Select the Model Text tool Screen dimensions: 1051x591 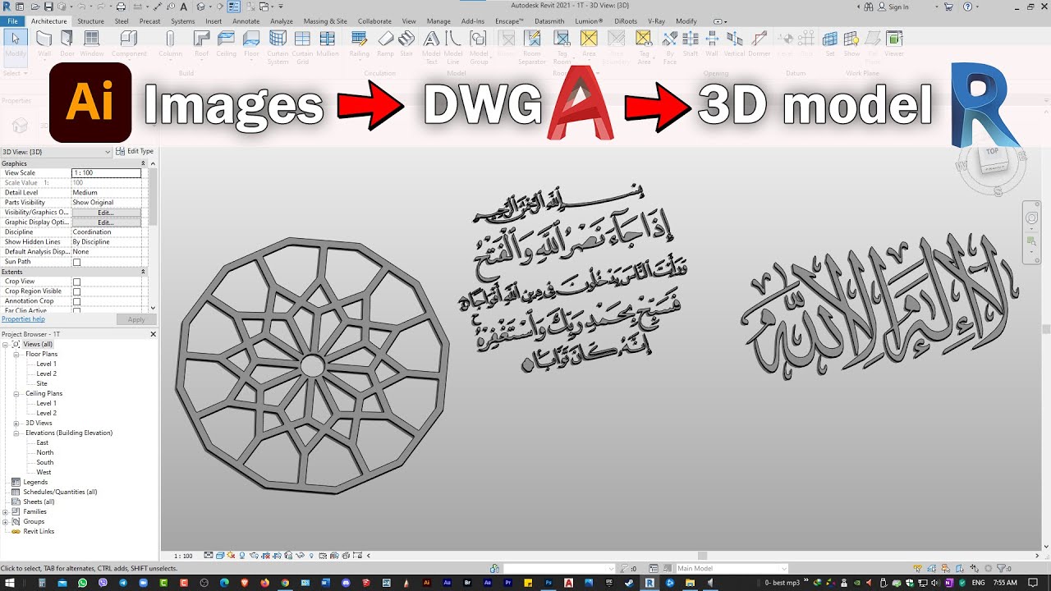pyautogui.click(x=431, y=47)
